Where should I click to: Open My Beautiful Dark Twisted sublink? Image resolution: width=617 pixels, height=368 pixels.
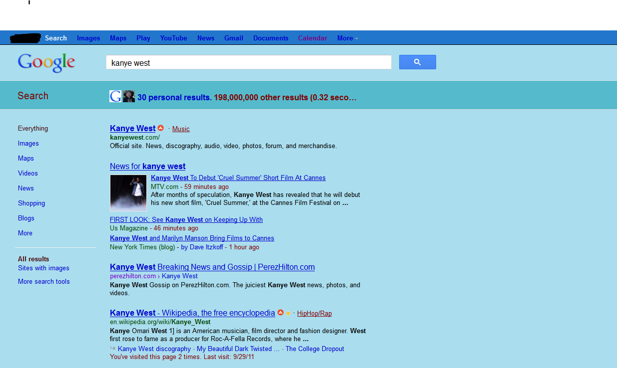(238, 349)
